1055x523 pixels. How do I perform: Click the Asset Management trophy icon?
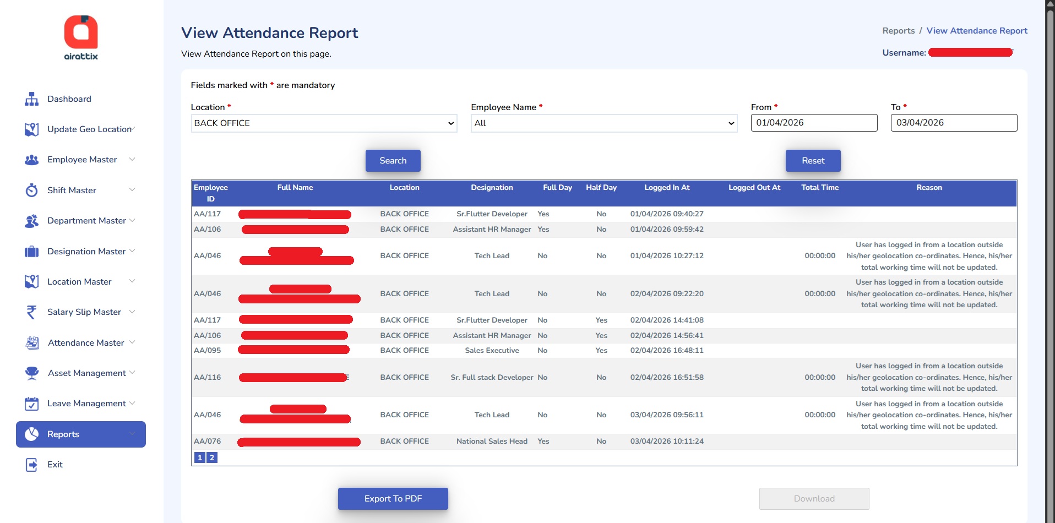tap(31, 373)
